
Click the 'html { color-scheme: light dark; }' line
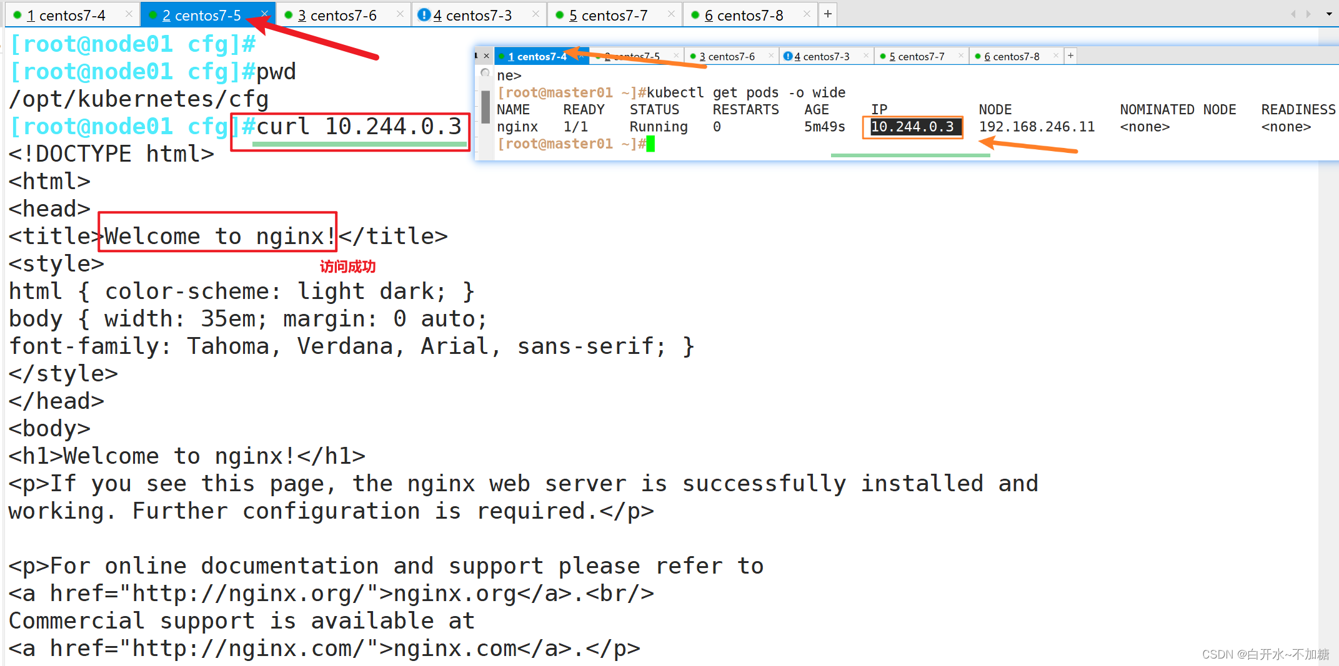(x=242, y=291)
